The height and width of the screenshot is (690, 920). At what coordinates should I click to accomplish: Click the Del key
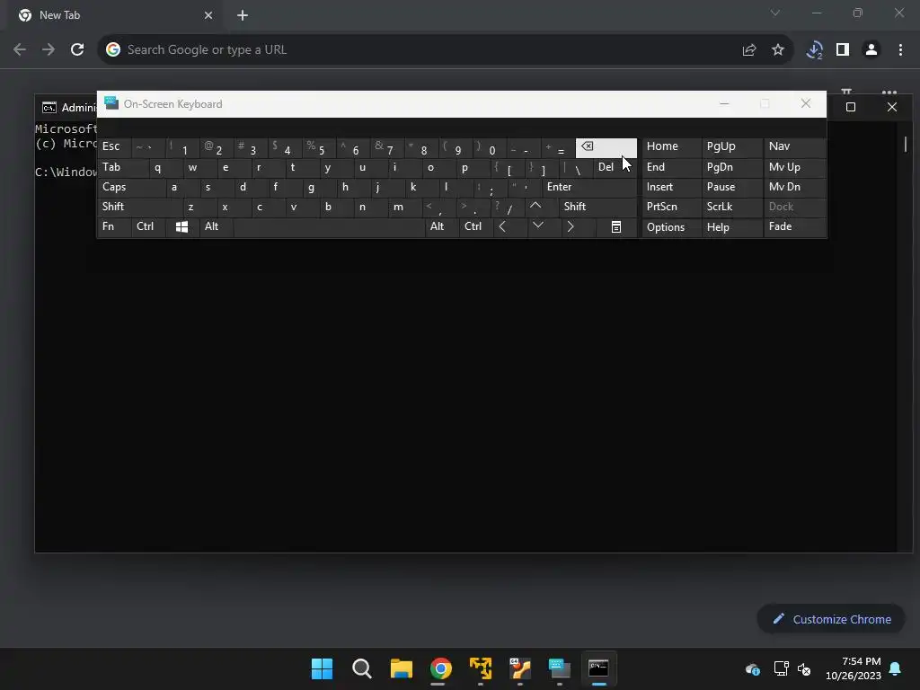[615, 168]
